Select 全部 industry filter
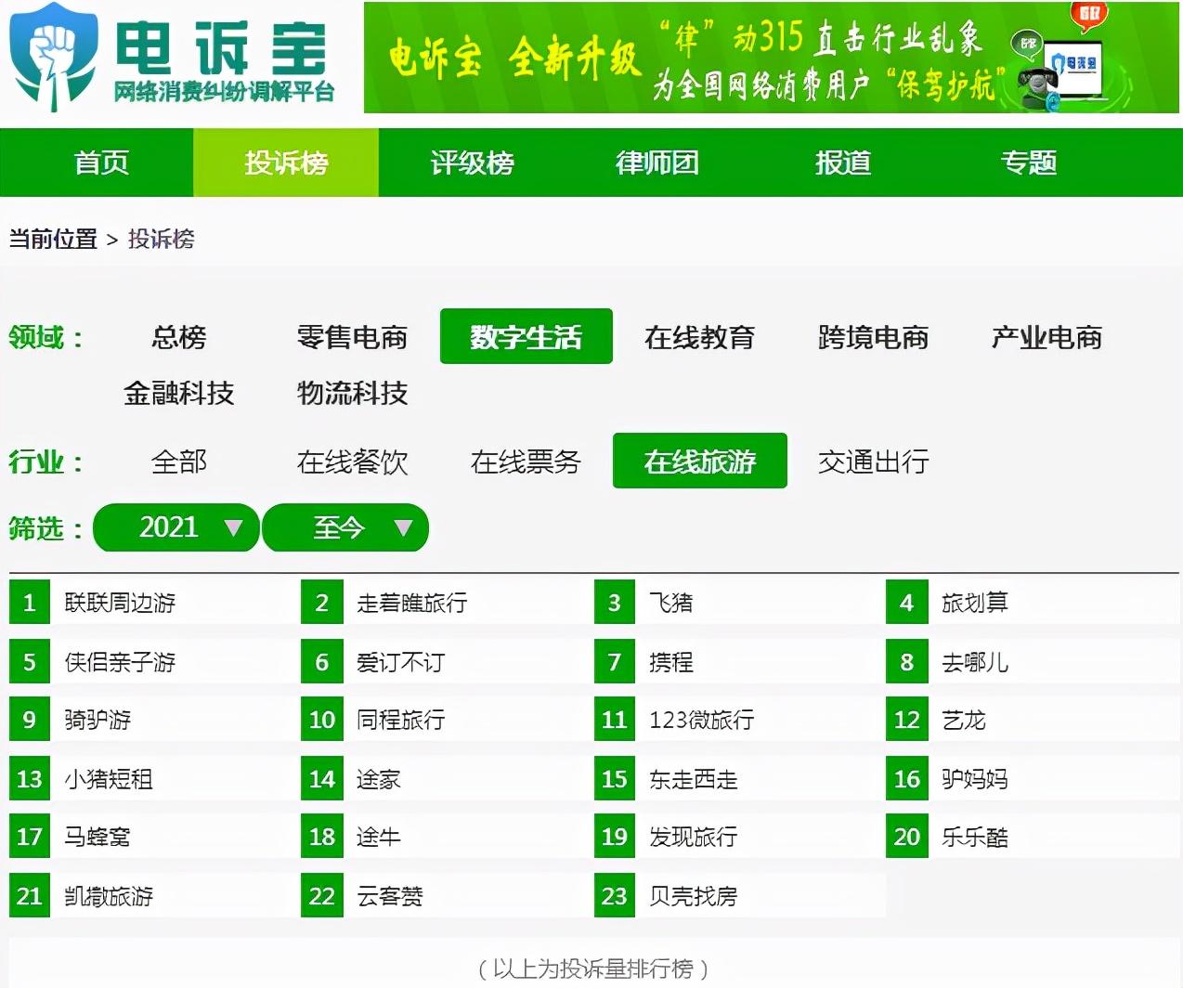Viewport: 1183px width, 988px height. tap(179, 461)
